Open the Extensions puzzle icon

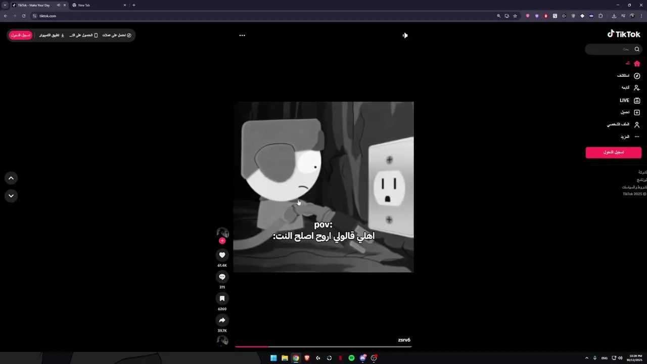tap(600, 16)
